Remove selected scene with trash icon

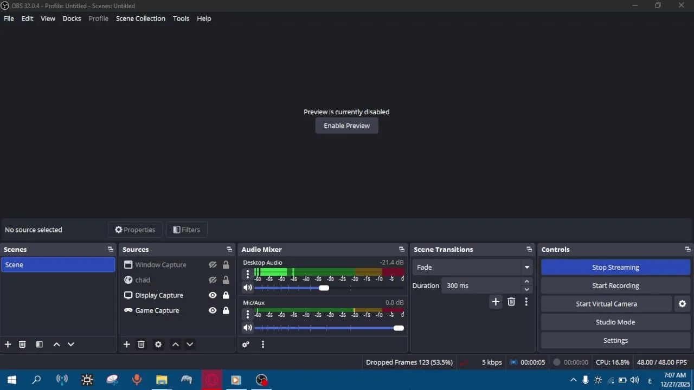[x=22, y=344]
